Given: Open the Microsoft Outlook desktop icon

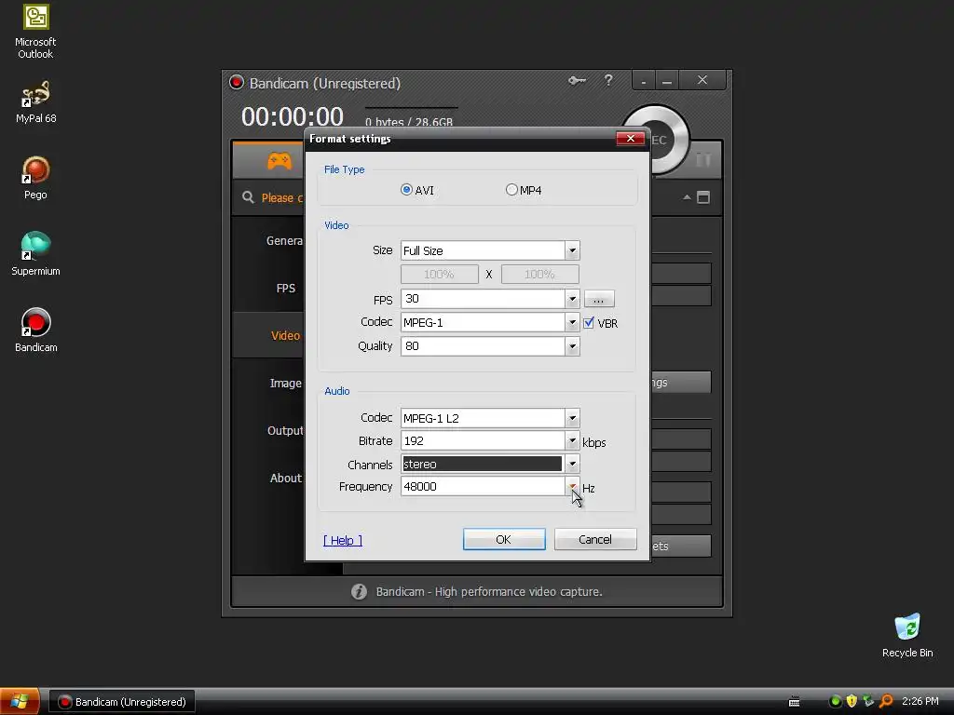Looking at the screenshot, I should tap(35, 32).
